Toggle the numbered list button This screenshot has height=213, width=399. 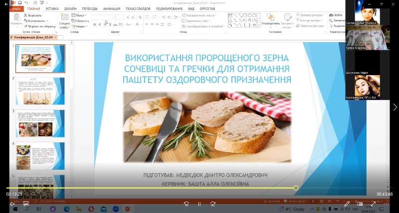click(x=155, y=17)
